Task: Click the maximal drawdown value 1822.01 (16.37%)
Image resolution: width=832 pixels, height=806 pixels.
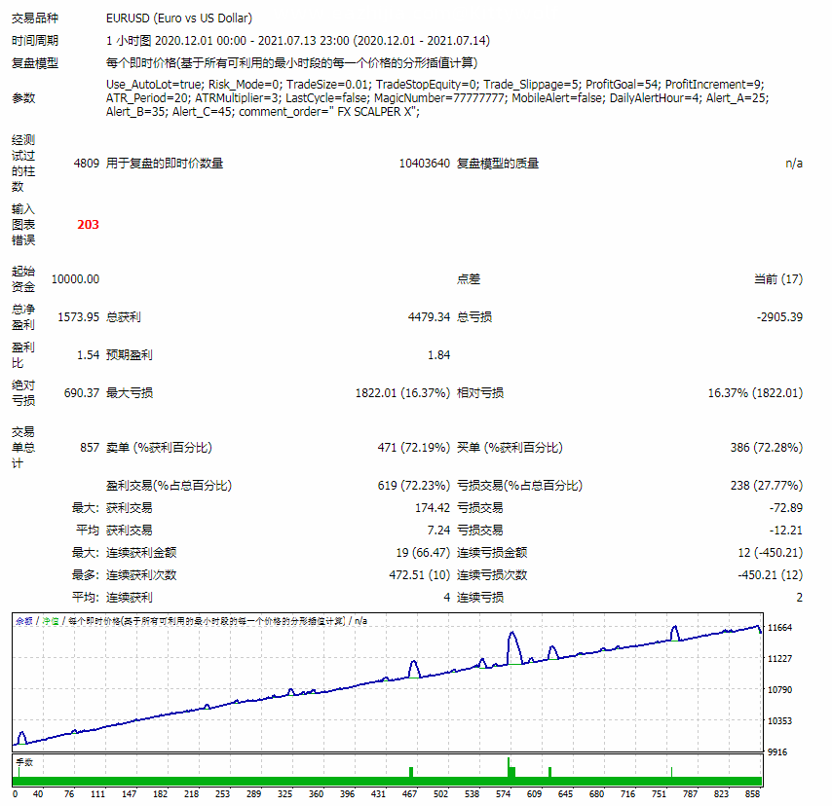Action: click(402, 393)
